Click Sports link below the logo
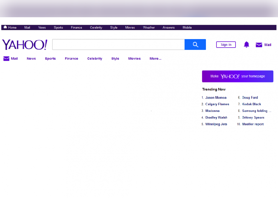 tap(50, 59)
